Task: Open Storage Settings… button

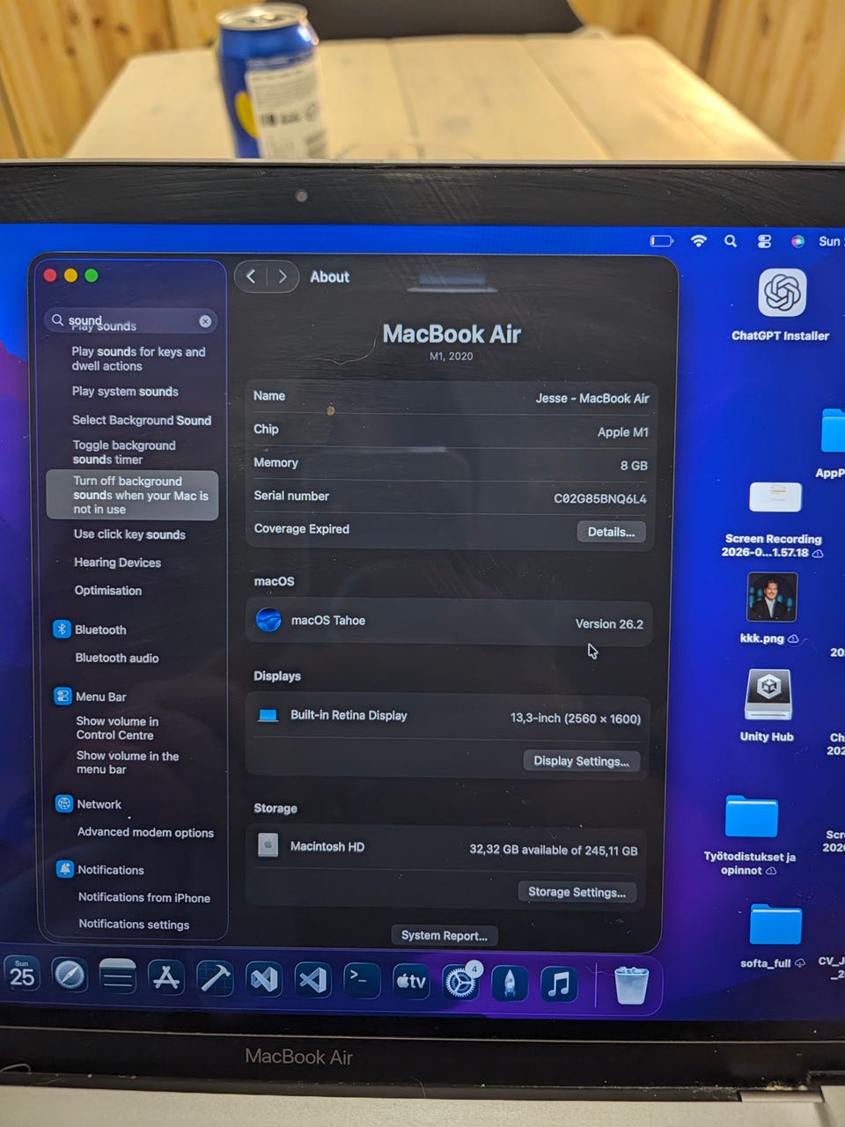Action: coord(577,892)
